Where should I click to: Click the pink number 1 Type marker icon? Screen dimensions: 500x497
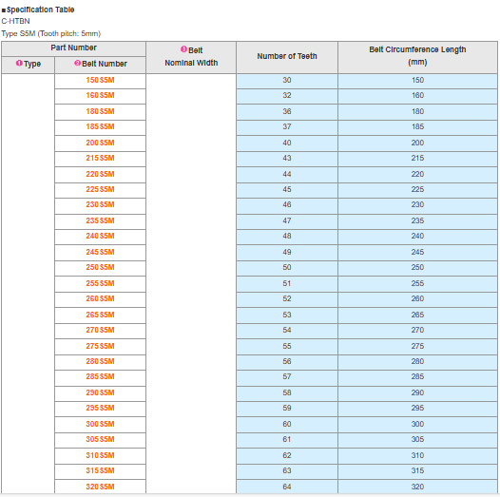[x=19, y=63]
